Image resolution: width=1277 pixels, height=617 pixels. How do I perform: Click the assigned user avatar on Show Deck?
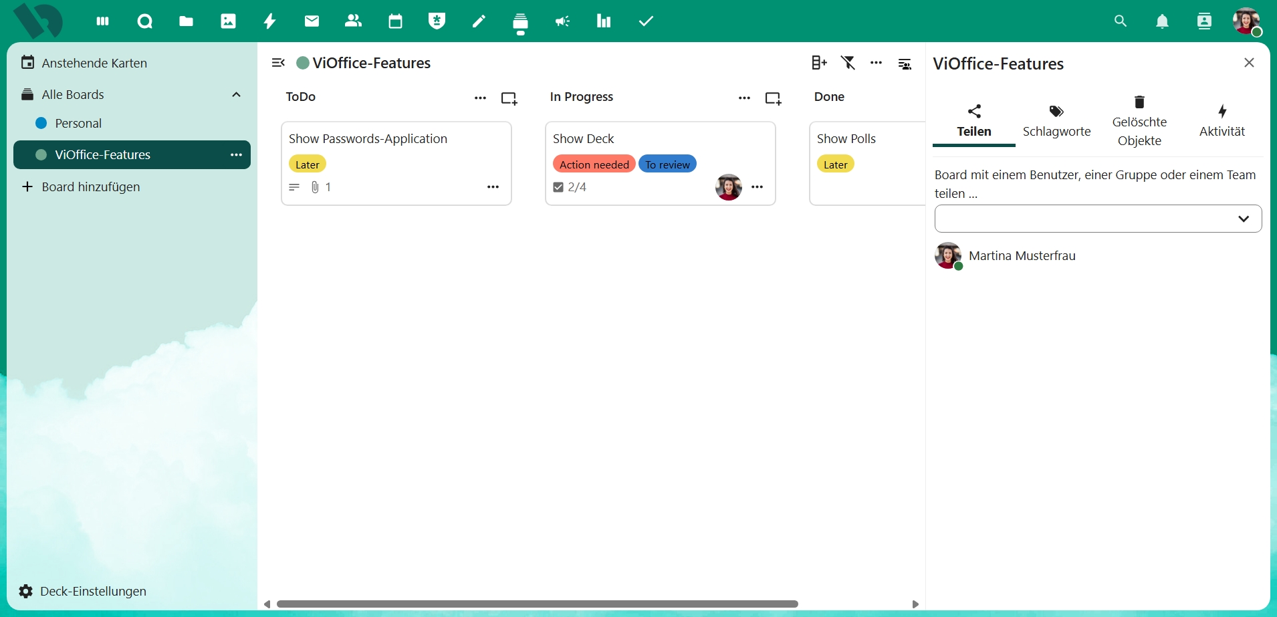point(729,187)
